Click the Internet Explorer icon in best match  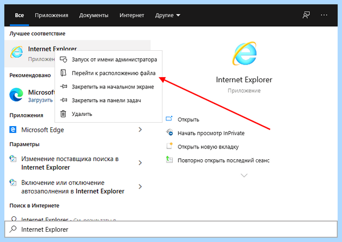coord(17,52)
